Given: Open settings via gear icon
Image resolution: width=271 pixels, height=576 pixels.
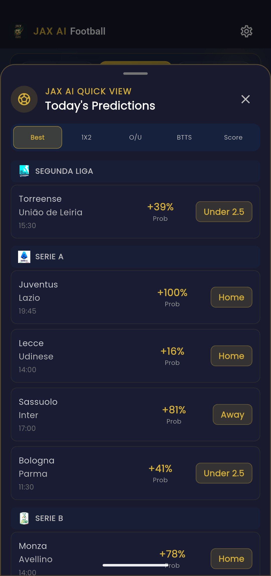Looking at the screenshot, I should [246, 31].
